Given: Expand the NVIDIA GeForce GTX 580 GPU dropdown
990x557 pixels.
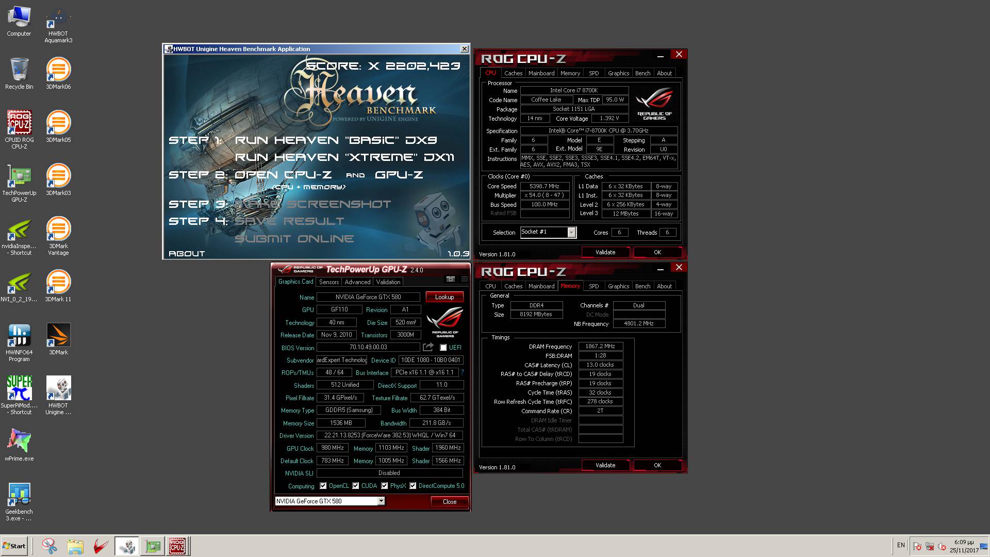Looking at the screenshot, I should (x=381, y=501).
